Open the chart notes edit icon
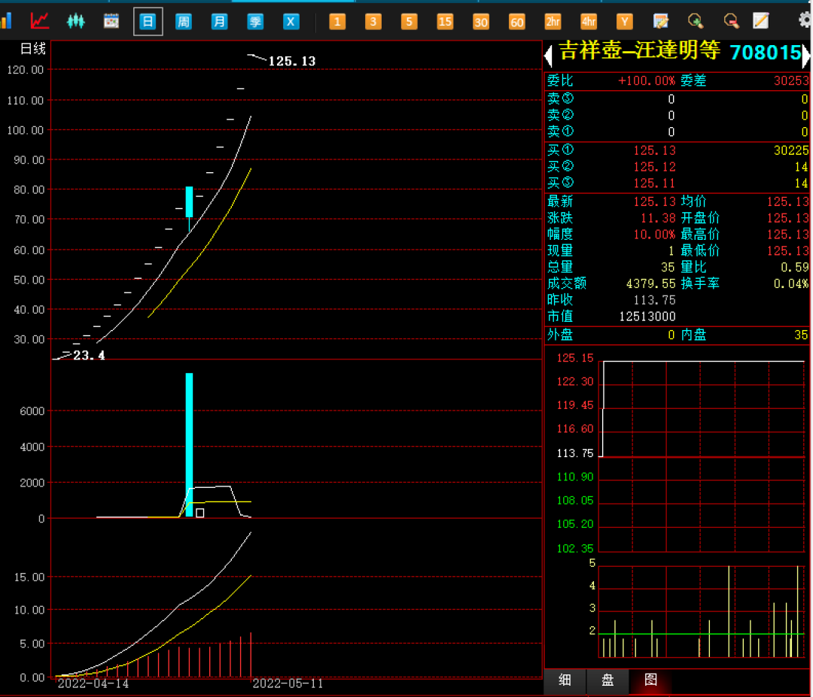Image resolution: width=813 pixels, height=697 pixels. (x=660, y=21)
